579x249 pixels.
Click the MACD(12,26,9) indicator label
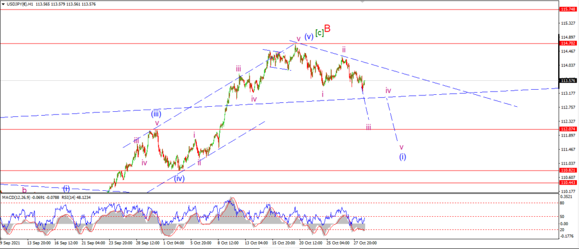[18, 198]
